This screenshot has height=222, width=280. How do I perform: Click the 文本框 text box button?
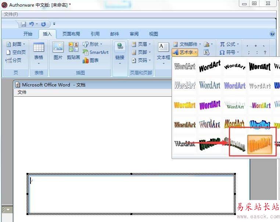pos(164,53)
